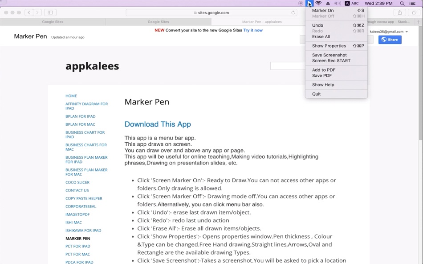Image resolution: width=423 pixels, height=264 pixels.
Task: Open Spotlight search magnifier icon
Action: 402,4
